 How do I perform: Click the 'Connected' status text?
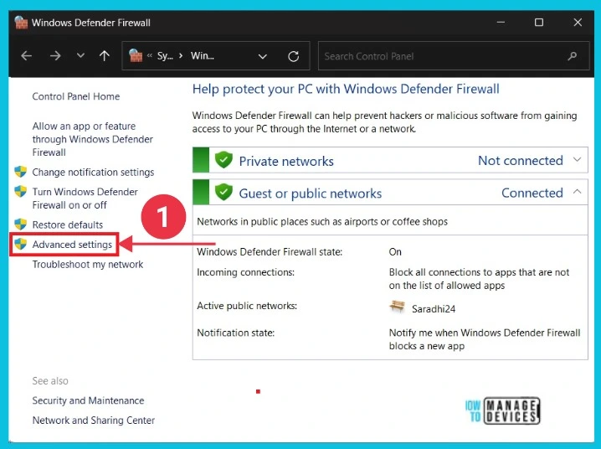click(532, 193)
